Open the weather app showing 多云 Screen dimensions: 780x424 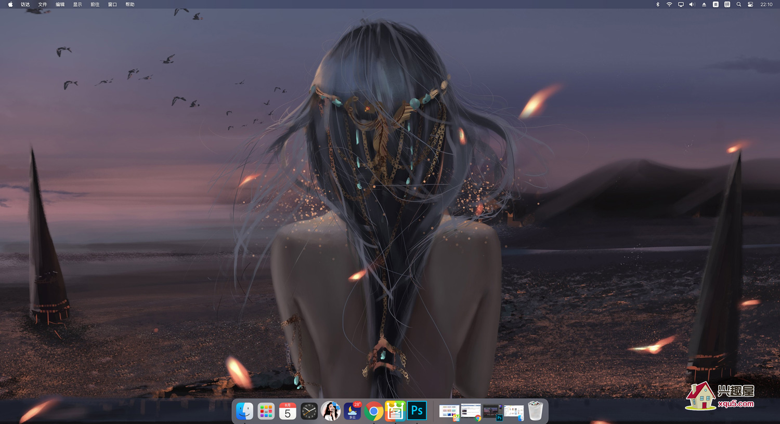(x=352, y=411)
